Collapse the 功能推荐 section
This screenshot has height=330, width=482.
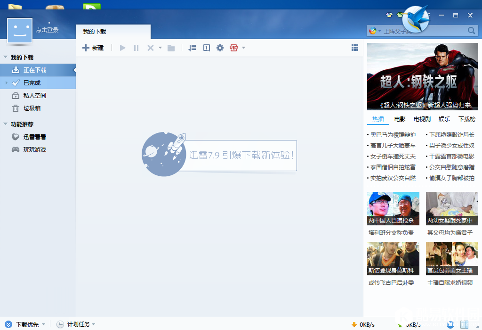click(x=6, y=124)
